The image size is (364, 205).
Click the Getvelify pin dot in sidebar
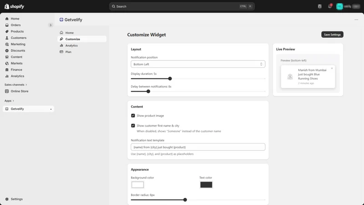(x=51, y=109)
